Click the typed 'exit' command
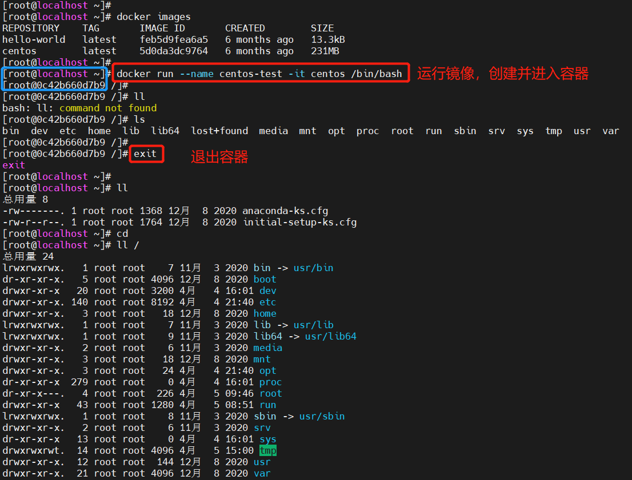632x480 pixels. click(145, 154)
